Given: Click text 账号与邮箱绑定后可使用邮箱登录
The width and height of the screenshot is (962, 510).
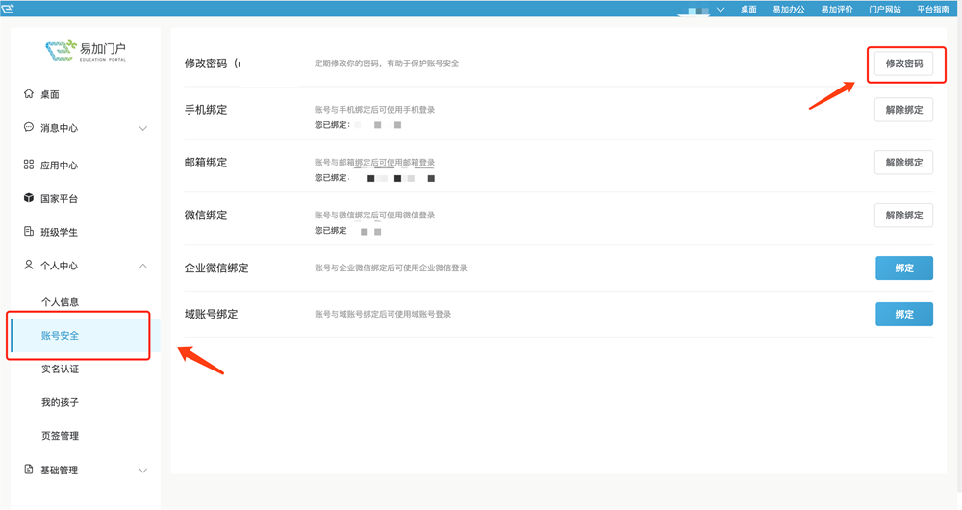Looking at the screenshot, I should coord(375,162).
